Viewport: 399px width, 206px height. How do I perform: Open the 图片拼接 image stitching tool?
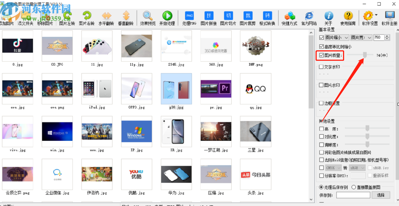pyautogui.click(x=209, y=18)
